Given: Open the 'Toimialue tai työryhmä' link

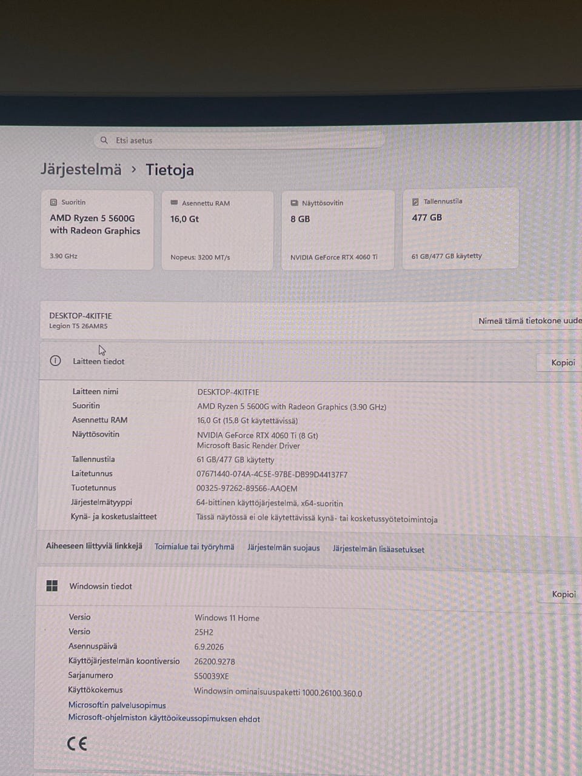Looking at the screenshot, I should click(194, 547).
